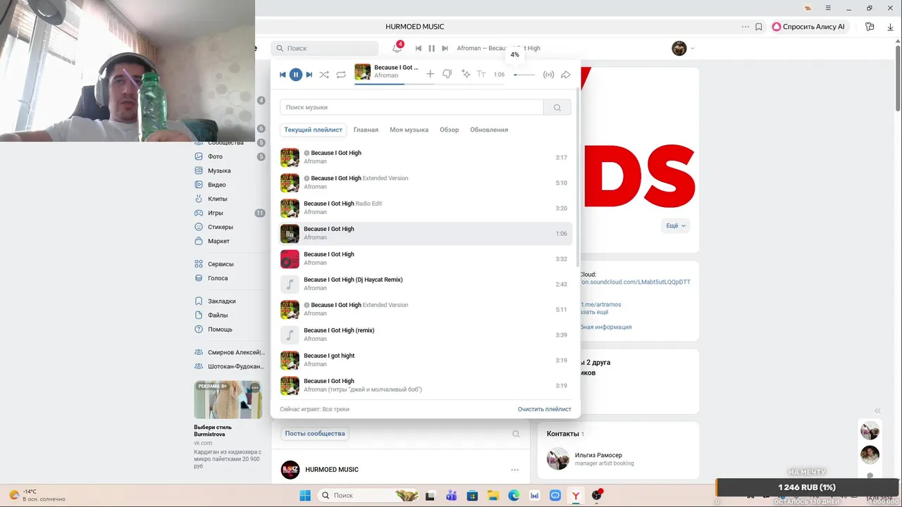
Task: Add current track with plus icon
Action: coord(431,74)
